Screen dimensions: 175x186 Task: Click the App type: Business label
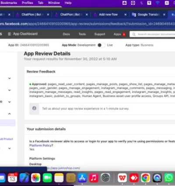click(139, 45)
